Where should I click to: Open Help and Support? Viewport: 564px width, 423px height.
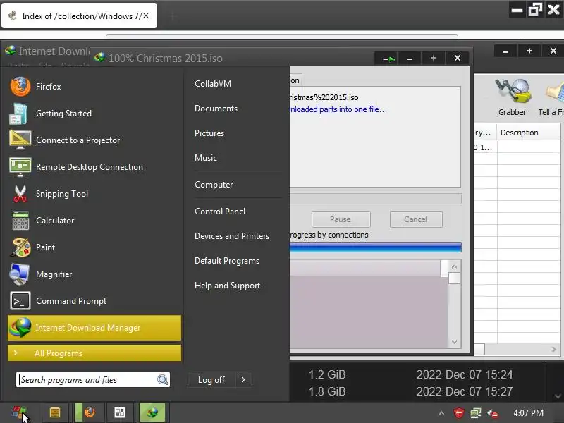tap(227, 286)
